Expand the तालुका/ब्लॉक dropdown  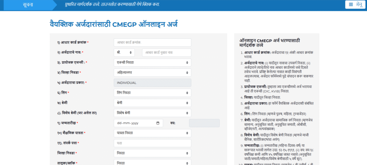coord(152,163)
